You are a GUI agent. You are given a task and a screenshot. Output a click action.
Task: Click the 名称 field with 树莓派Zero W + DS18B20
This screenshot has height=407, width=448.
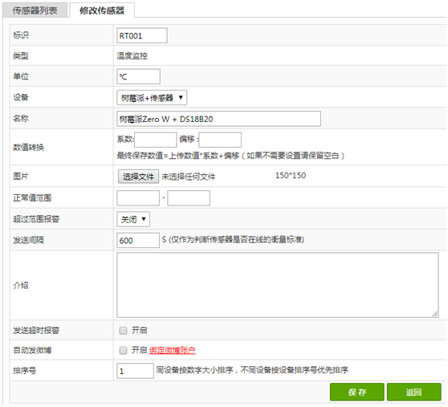point(218,119)
